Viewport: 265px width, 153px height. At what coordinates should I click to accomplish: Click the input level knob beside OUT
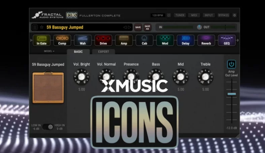[199, 27]
